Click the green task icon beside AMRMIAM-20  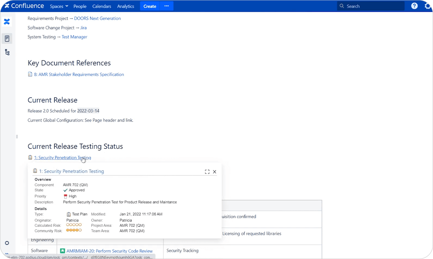tap(62, 251)
